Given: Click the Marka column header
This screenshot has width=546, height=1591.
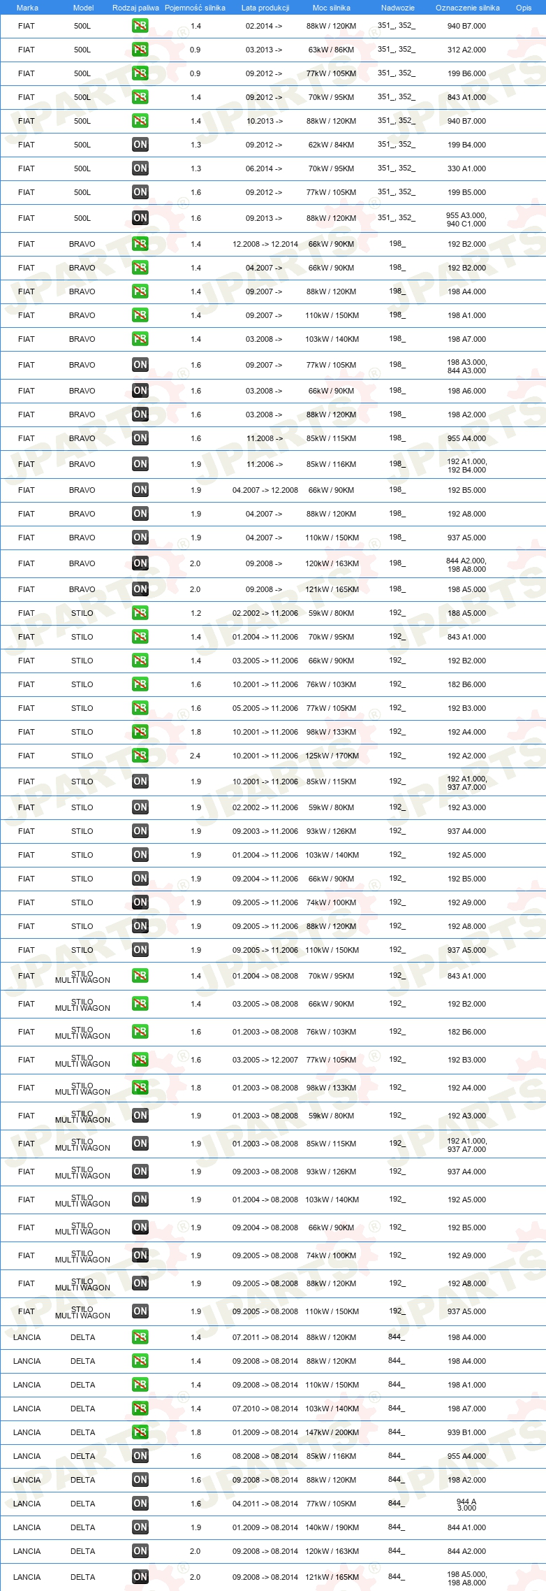Looking at the screenshot, I should click(27, 8).
